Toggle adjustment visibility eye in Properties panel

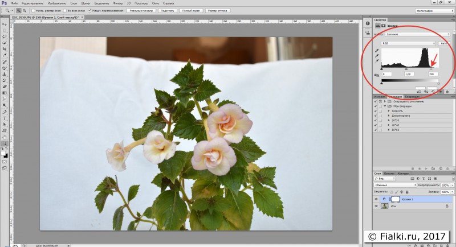click(440, 92)
